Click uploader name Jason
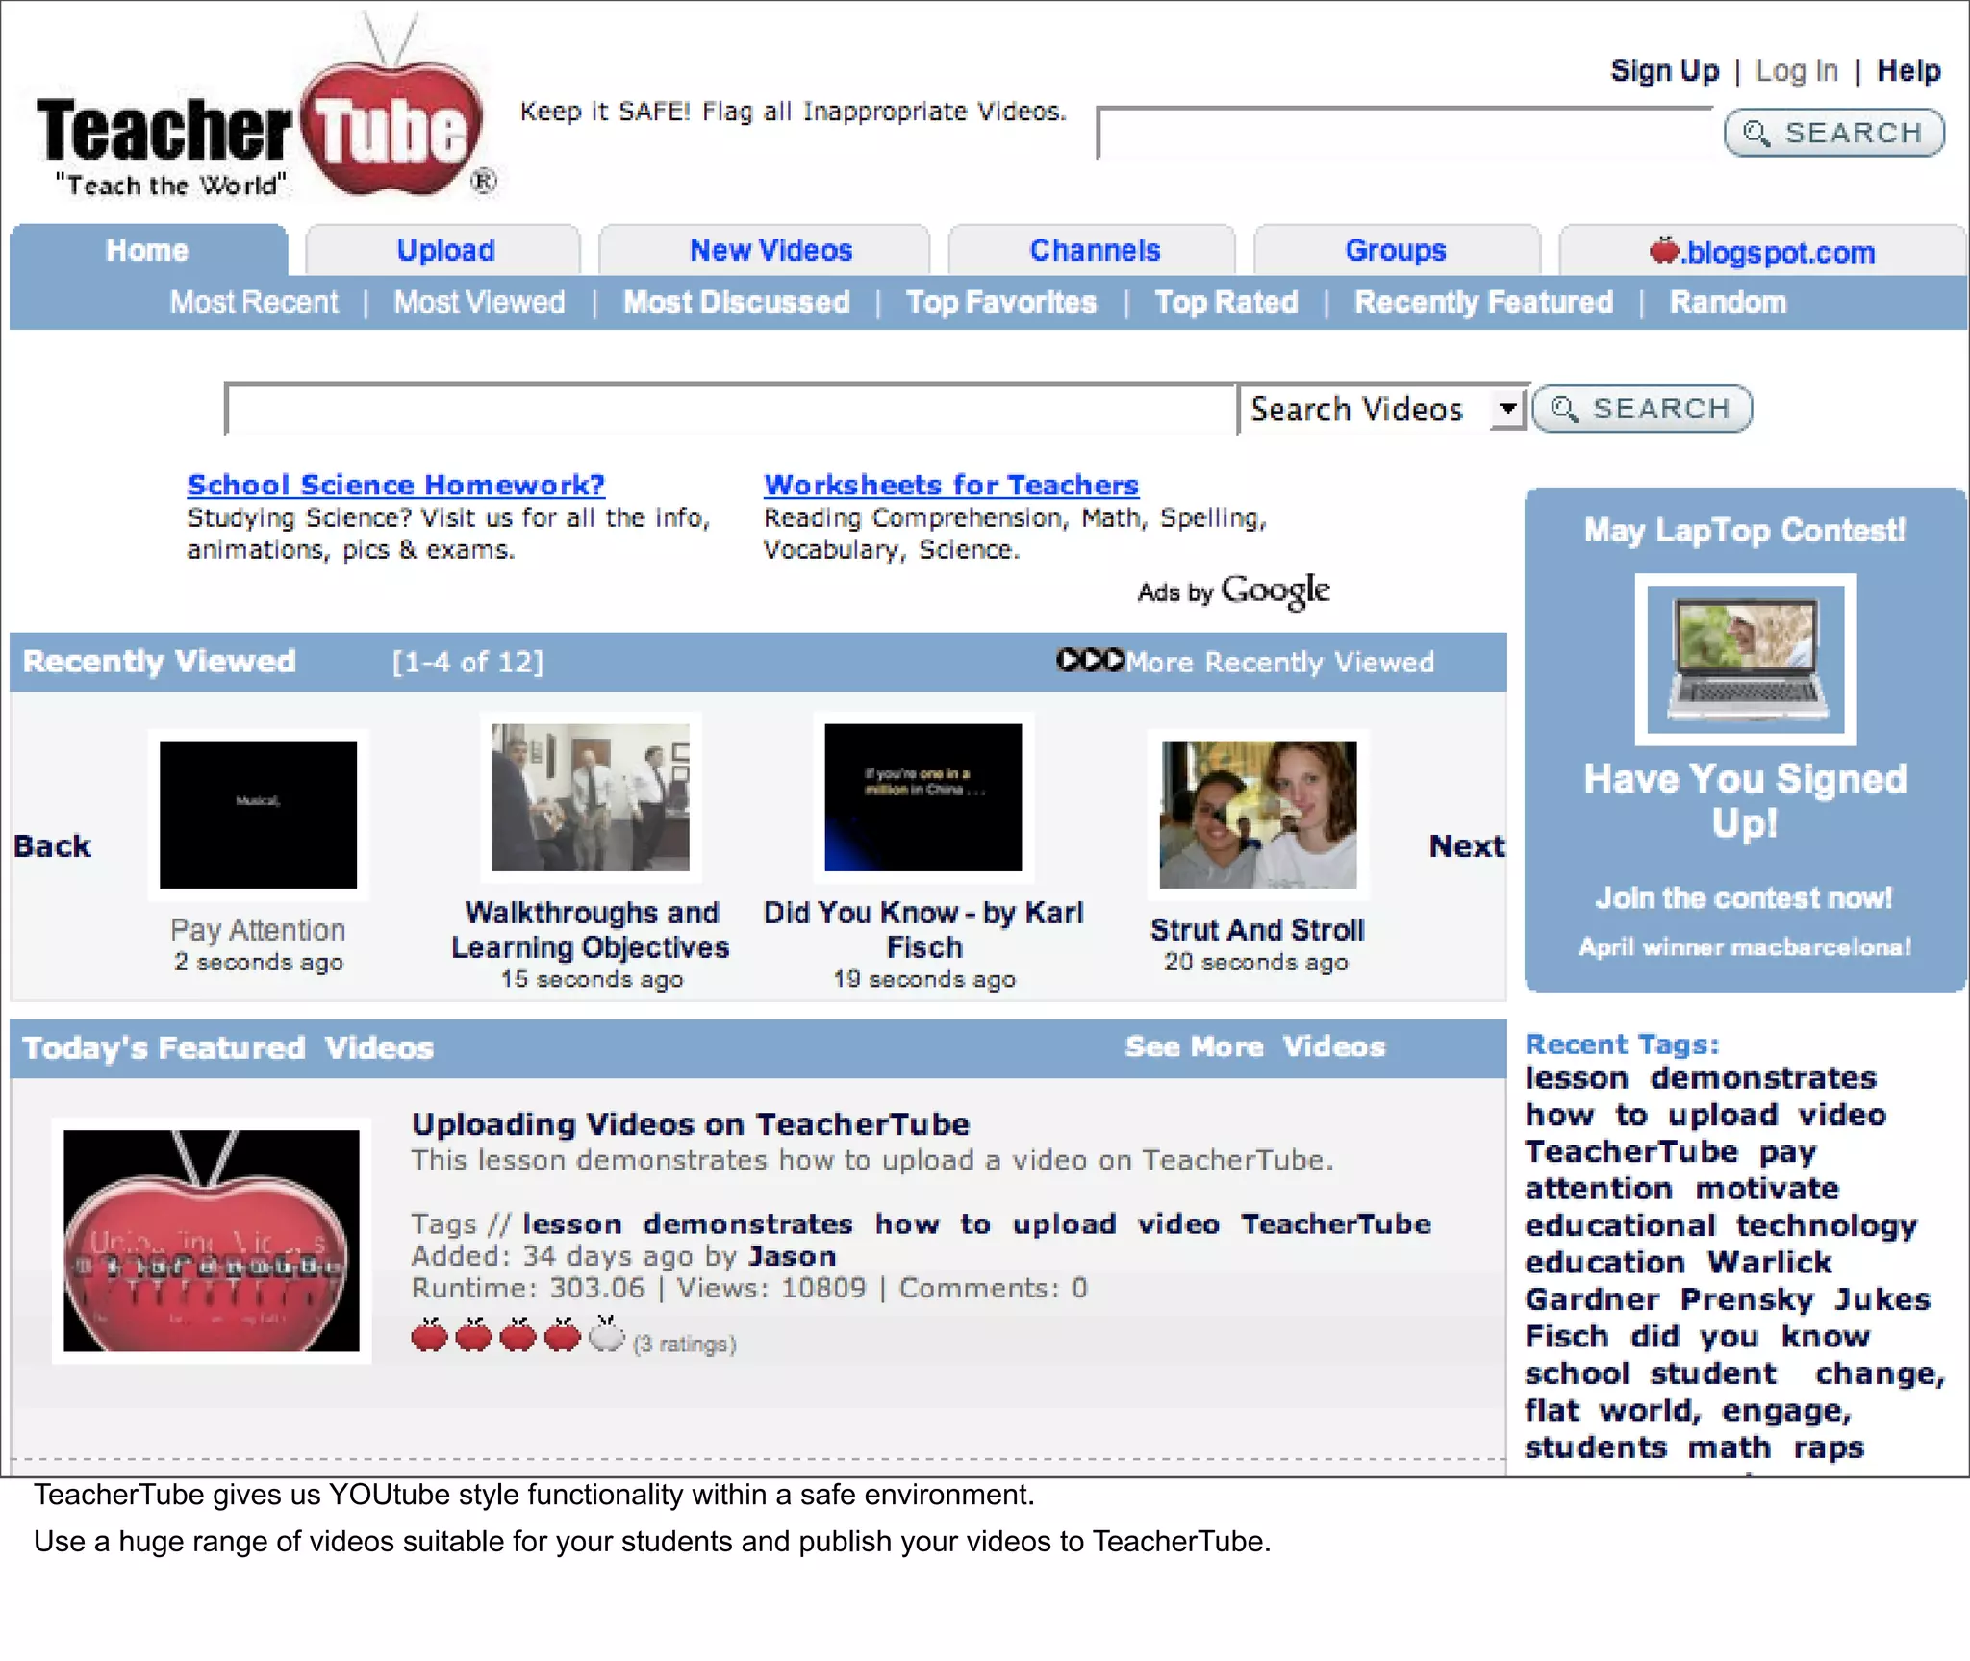The width and height of the screenshot is (1970, 1661). point(793,1256)
